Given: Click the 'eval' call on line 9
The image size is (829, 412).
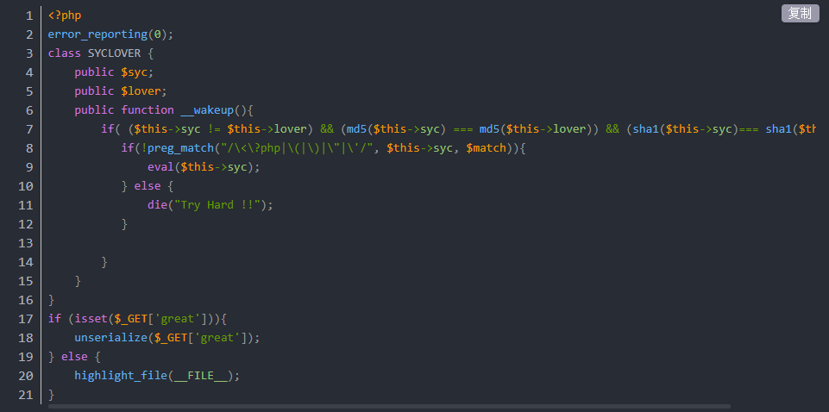Looking at the screenshot, I should pos(160,167).
